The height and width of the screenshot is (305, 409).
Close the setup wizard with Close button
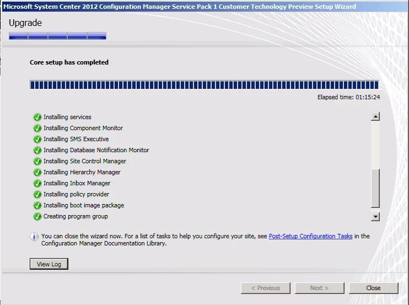(x=374, y=288)
